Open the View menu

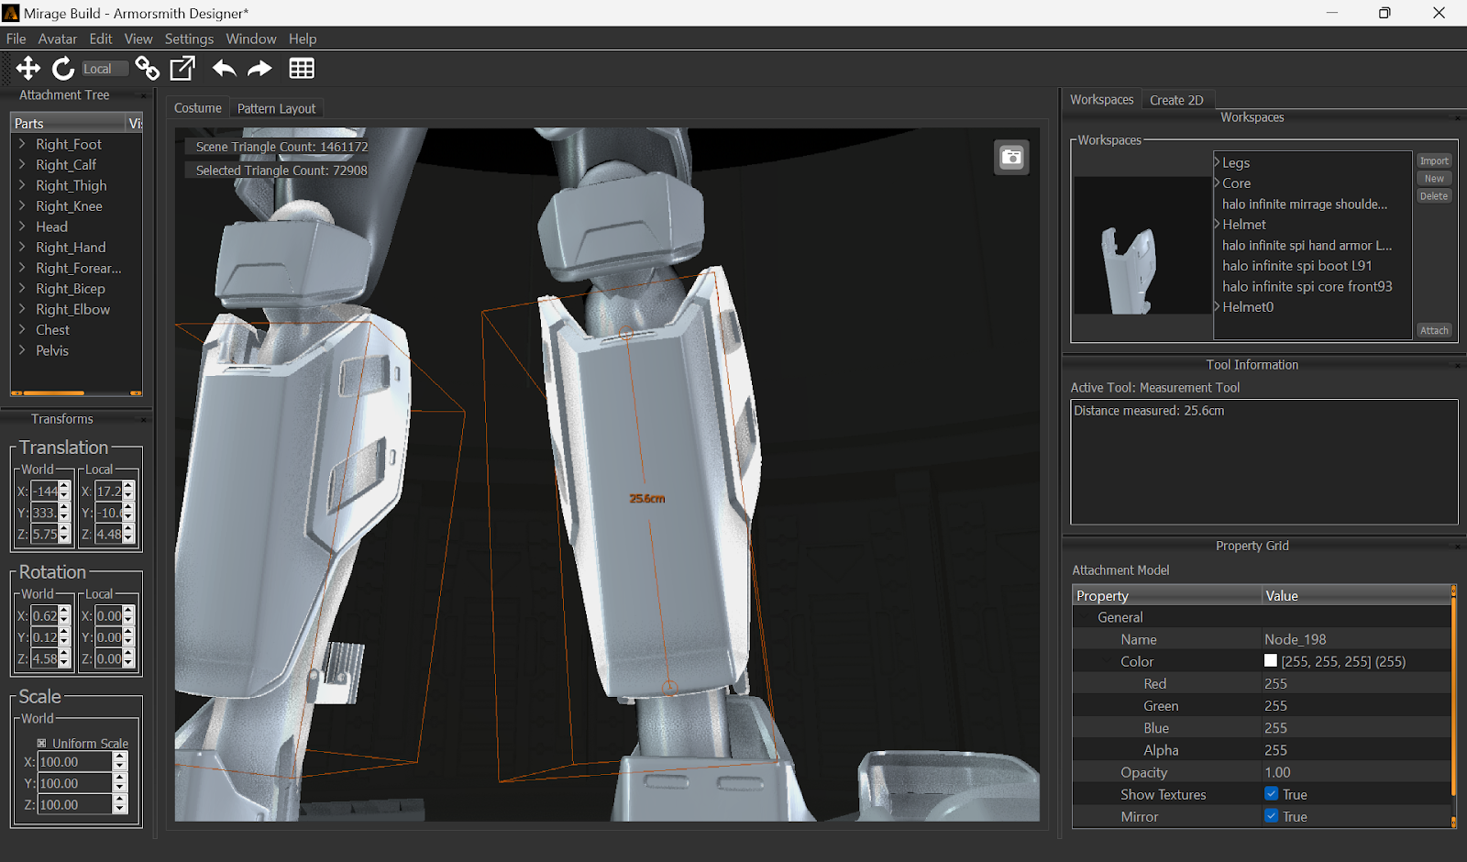click(x=138, y=39)
